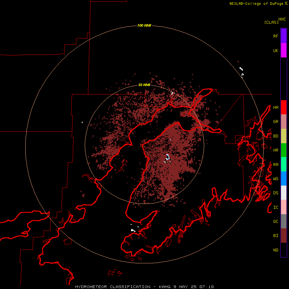The height and width of the screenshot is (289, 289).
Task: Click the ND legend label
Action: (x=276, y=250)
